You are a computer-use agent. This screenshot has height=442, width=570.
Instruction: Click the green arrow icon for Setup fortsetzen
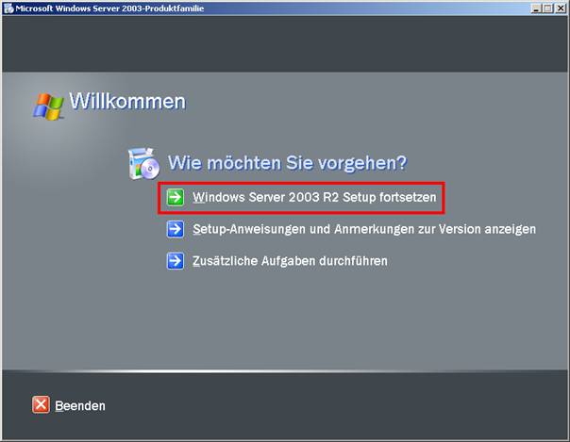click(176, 197)
